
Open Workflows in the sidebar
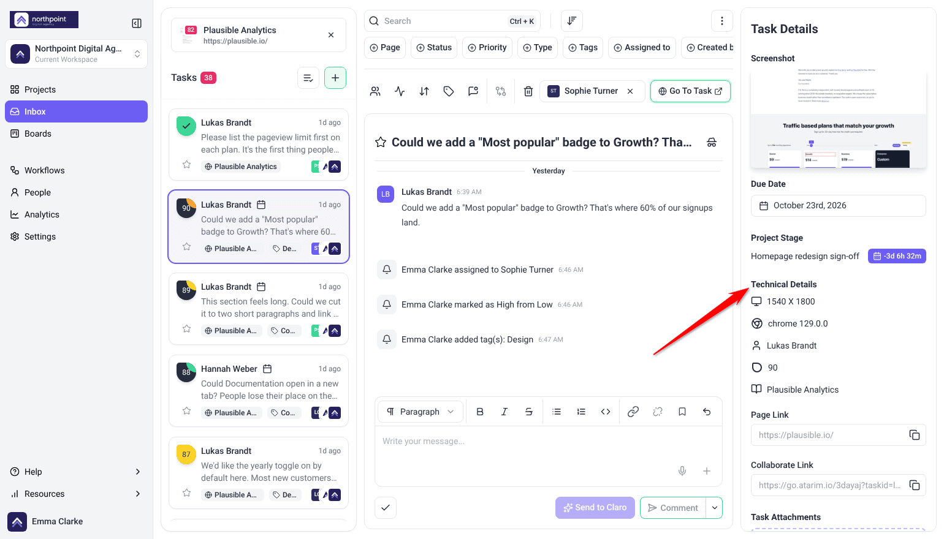[x=76, y=170]
